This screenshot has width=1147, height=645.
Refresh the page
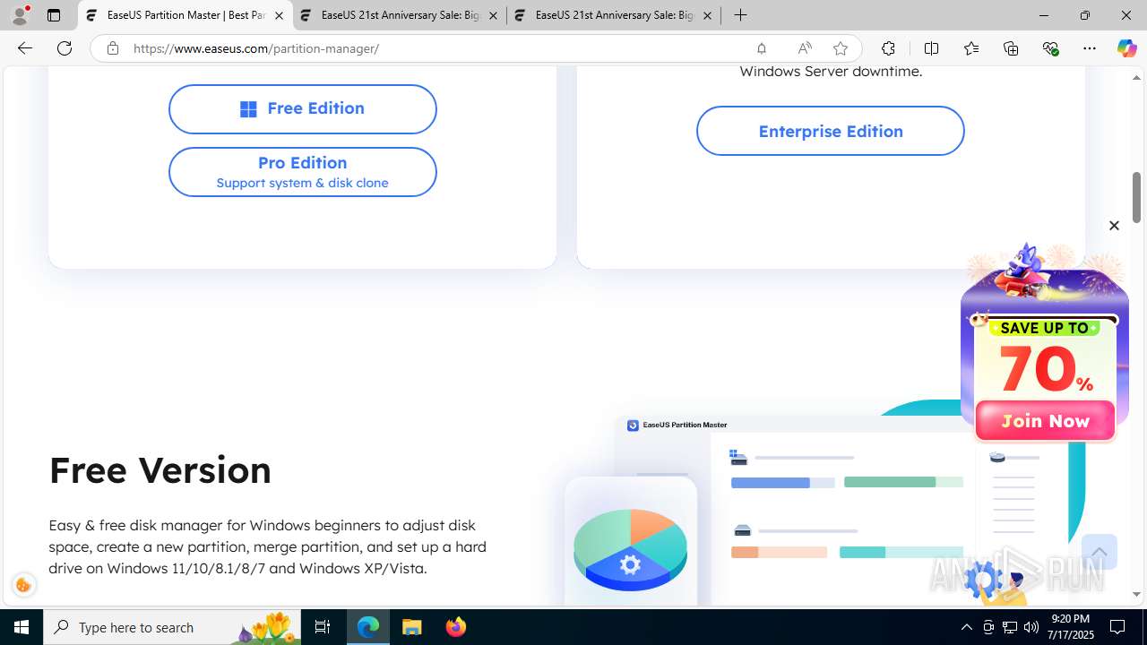tap(65, 48)
